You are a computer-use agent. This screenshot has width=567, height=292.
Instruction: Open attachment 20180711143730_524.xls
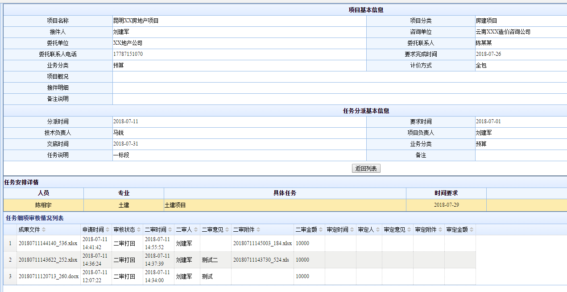point(261,260)
